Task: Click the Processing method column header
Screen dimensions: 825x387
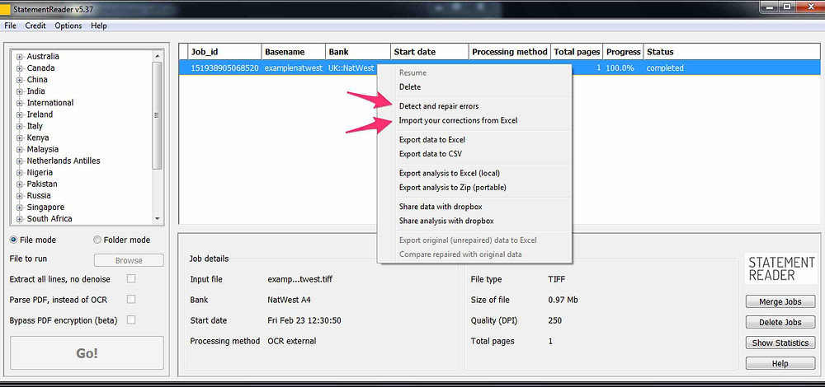Action: pos(509,52)
